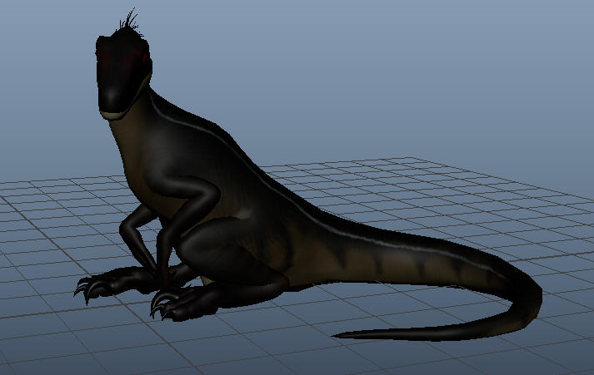Viewport: 594px width, 375px height.
Task: Select the spiky feather crest on the head
Action: coord(129,22)
